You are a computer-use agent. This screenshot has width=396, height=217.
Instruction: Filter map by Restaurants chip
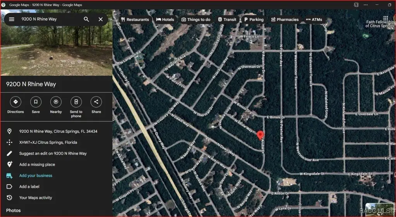(x=135, y=20)
